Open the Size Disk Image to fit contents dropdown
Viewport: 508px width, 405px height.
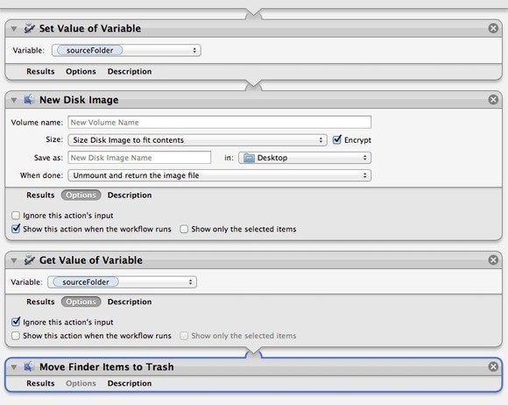197,140
